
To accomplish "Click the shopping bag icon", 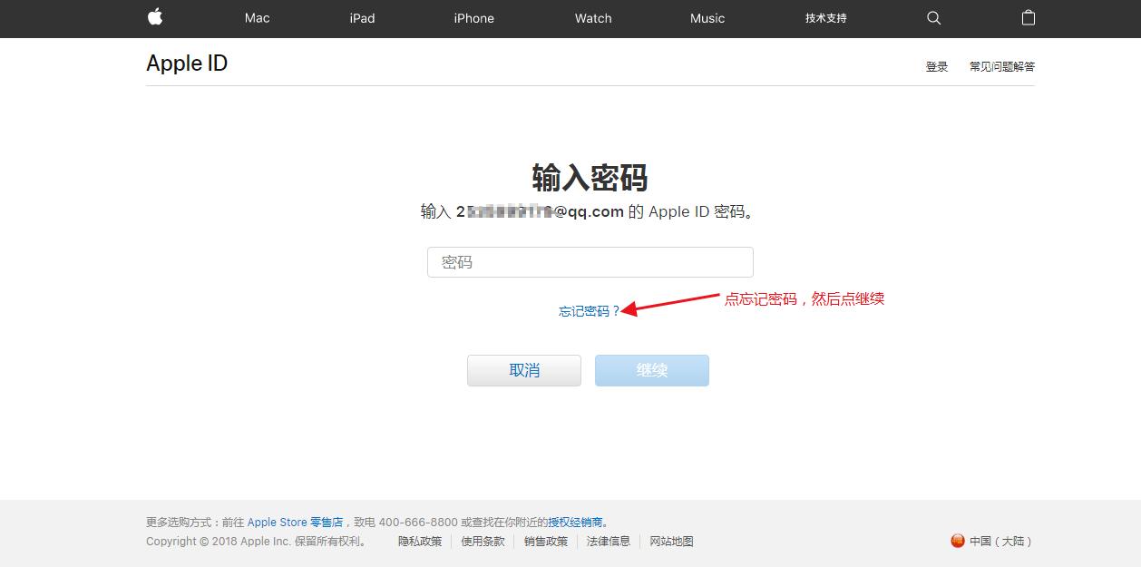I will point(1028,18).
